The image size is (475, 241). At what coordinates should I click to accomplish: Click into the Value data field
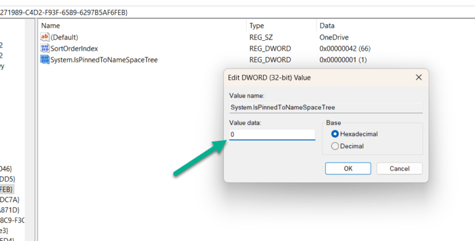click(x=272, y=135)
